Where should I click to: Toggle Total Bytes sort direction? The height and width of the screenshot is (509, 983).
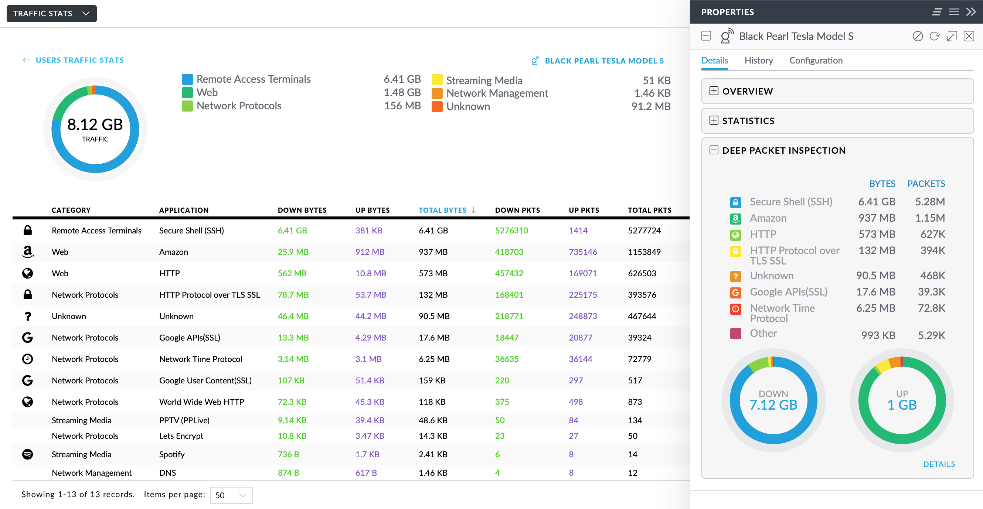pyautogui.click(x=442, y=210)
